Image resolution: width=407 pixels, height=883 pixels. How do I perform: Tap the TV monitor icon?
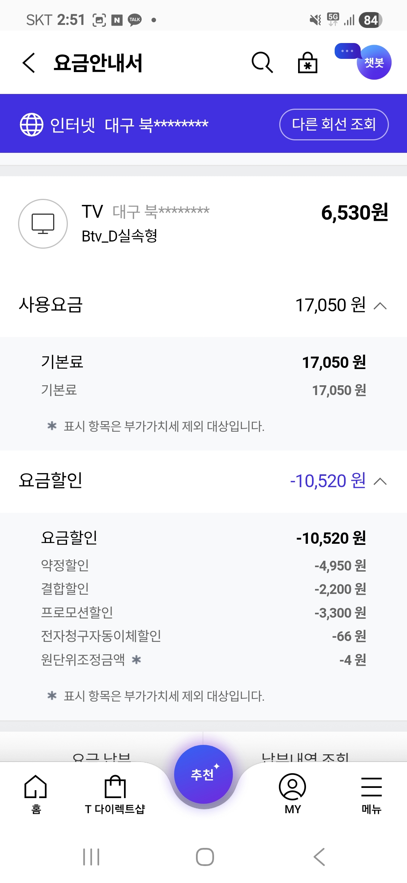pos(43,224)
